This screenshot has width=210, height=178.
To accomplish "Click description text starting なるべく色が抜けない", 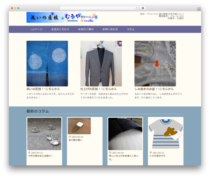I will [x=158, y=96].
